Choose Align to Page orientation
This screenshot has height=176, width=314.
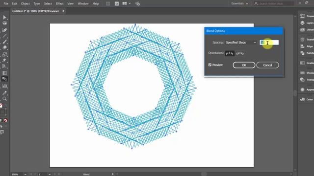[230, 53]
